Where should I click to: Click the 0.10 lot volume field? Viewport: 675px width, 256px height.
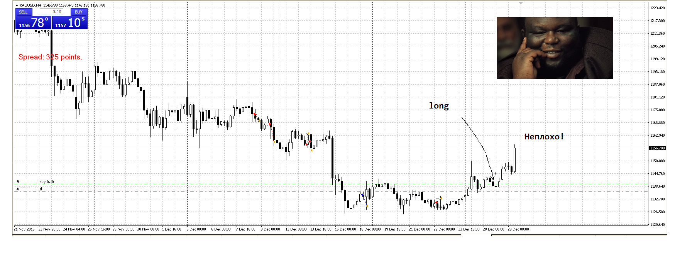point(51,12)
